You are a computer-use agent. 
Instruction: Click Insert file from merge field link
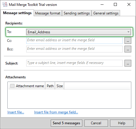pyautogui.click(x=56, y=112)
